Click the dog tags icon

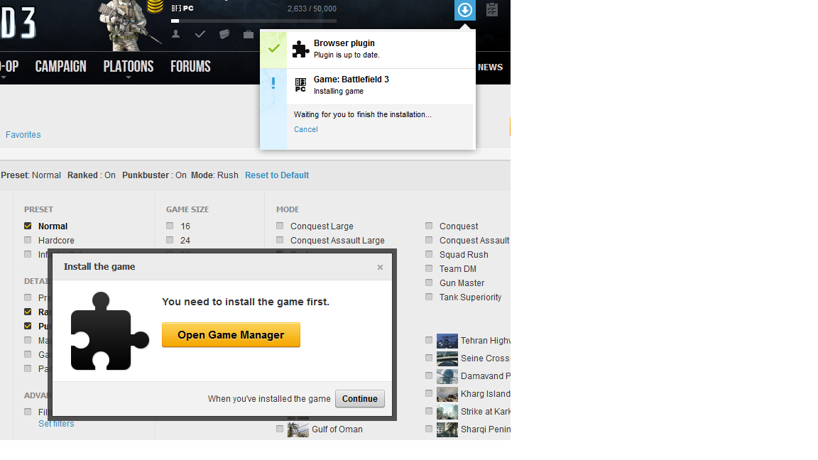[224, 34]
